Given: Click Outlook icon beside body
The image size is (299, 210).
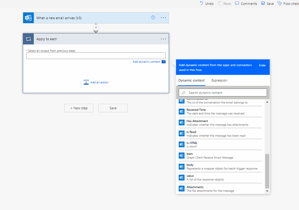Looking at the screenshot, I should [181, 166].
